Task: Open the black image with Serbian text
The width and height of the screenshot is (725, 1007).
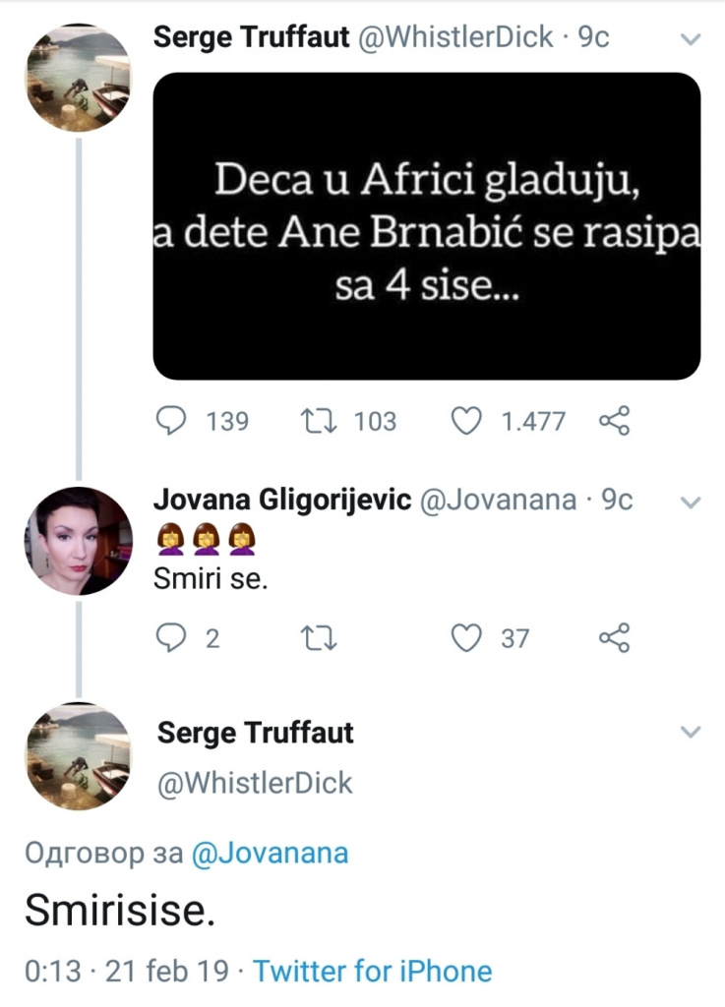Action: (426, 226)
